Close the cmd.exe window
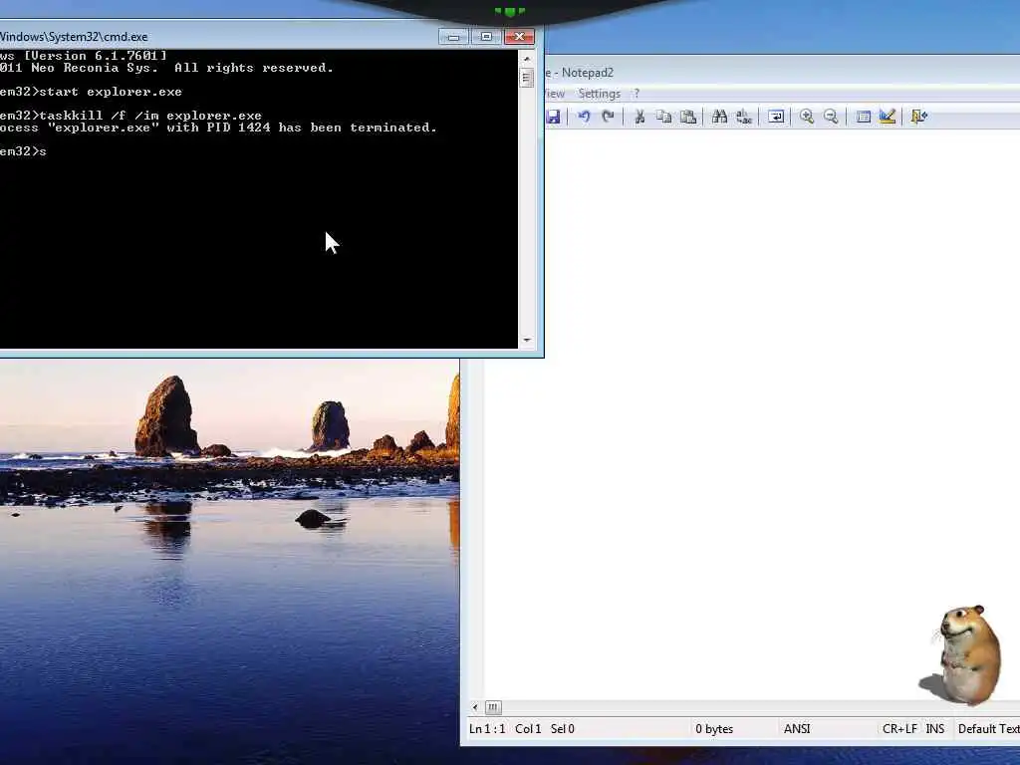 (519, 37)
